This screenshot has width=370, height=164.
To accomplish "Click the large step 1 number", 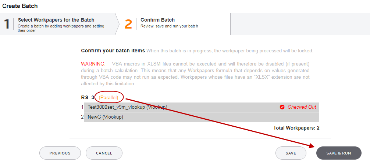I will tap(7, 24).
